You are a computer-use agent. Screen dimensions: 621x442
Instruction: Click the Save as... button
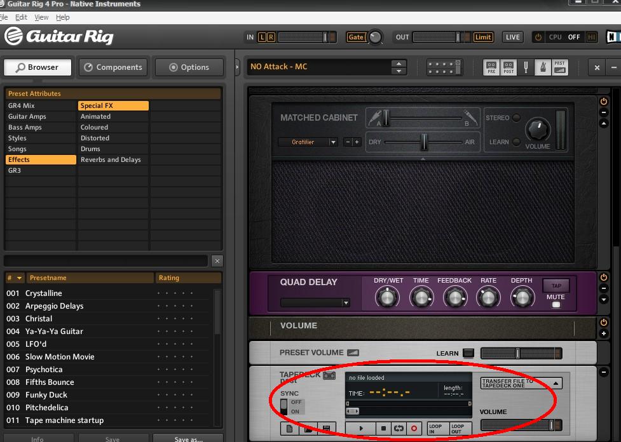point(189,438)
